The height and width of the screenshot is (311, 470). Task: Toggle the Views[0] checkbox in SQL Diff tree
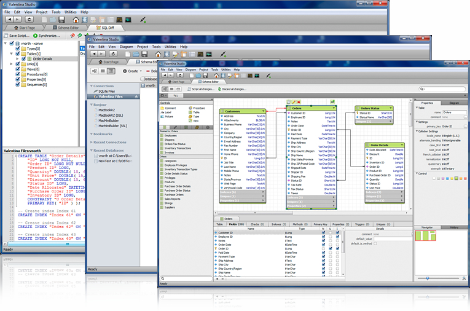coord(18,69)
